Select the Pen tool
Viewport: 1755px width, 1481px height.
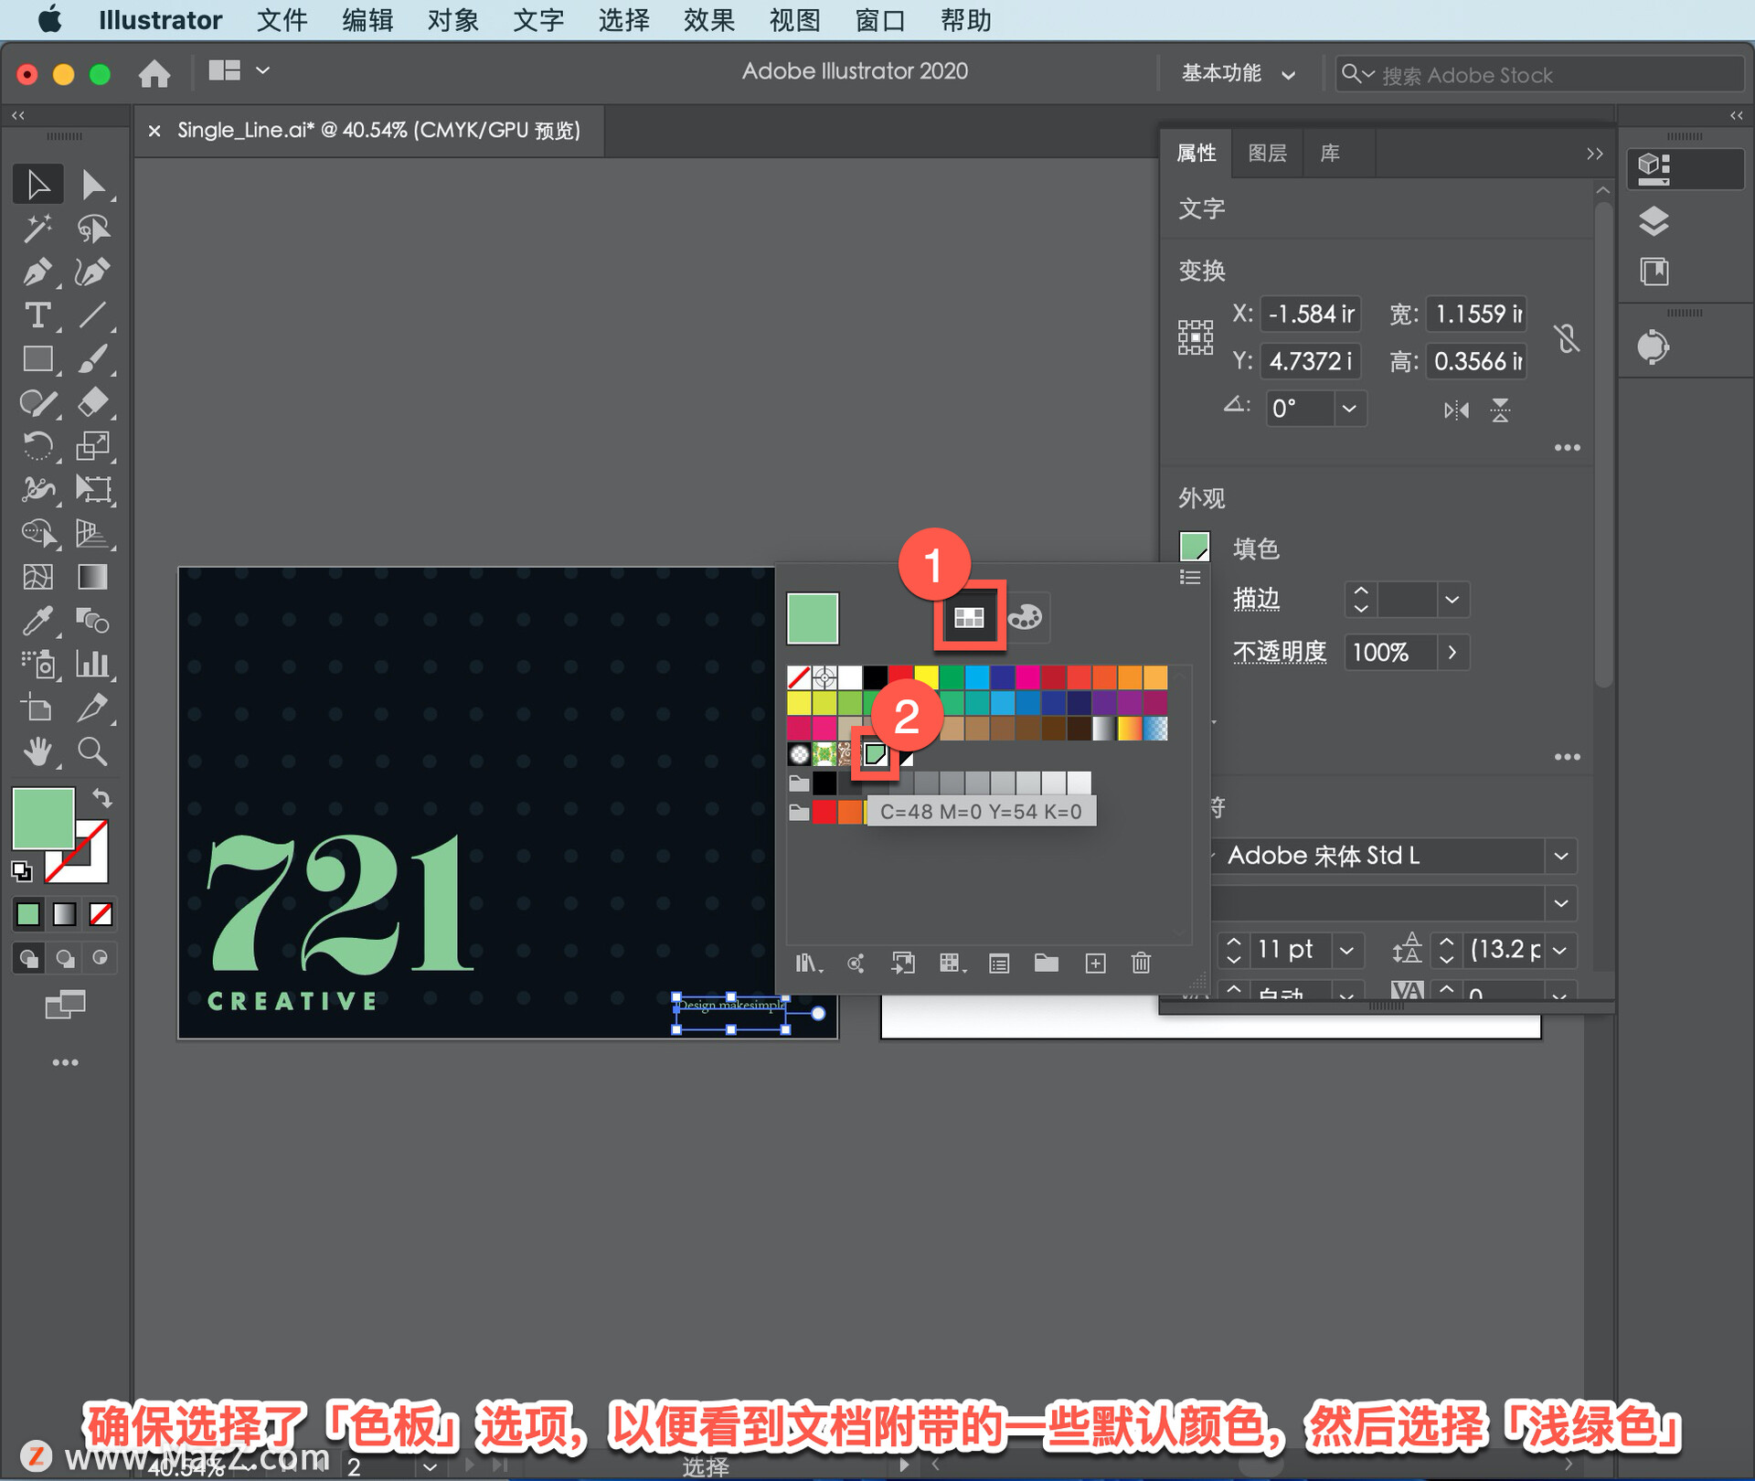click(37, 272)
